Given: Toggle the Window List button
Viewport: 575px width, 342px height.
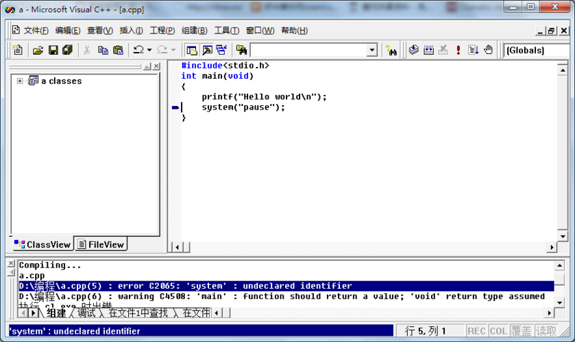Looking at the screenshot, I should tap(221, 50).
